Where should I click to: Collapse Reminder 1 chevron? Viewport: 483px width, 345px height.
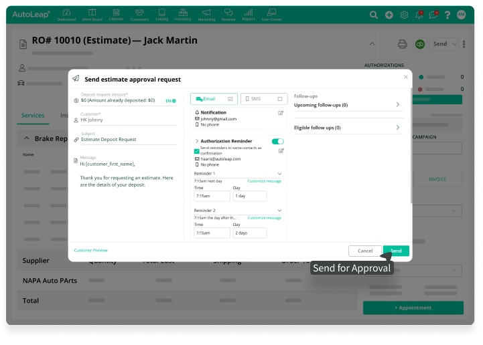[x=279, y=173]
